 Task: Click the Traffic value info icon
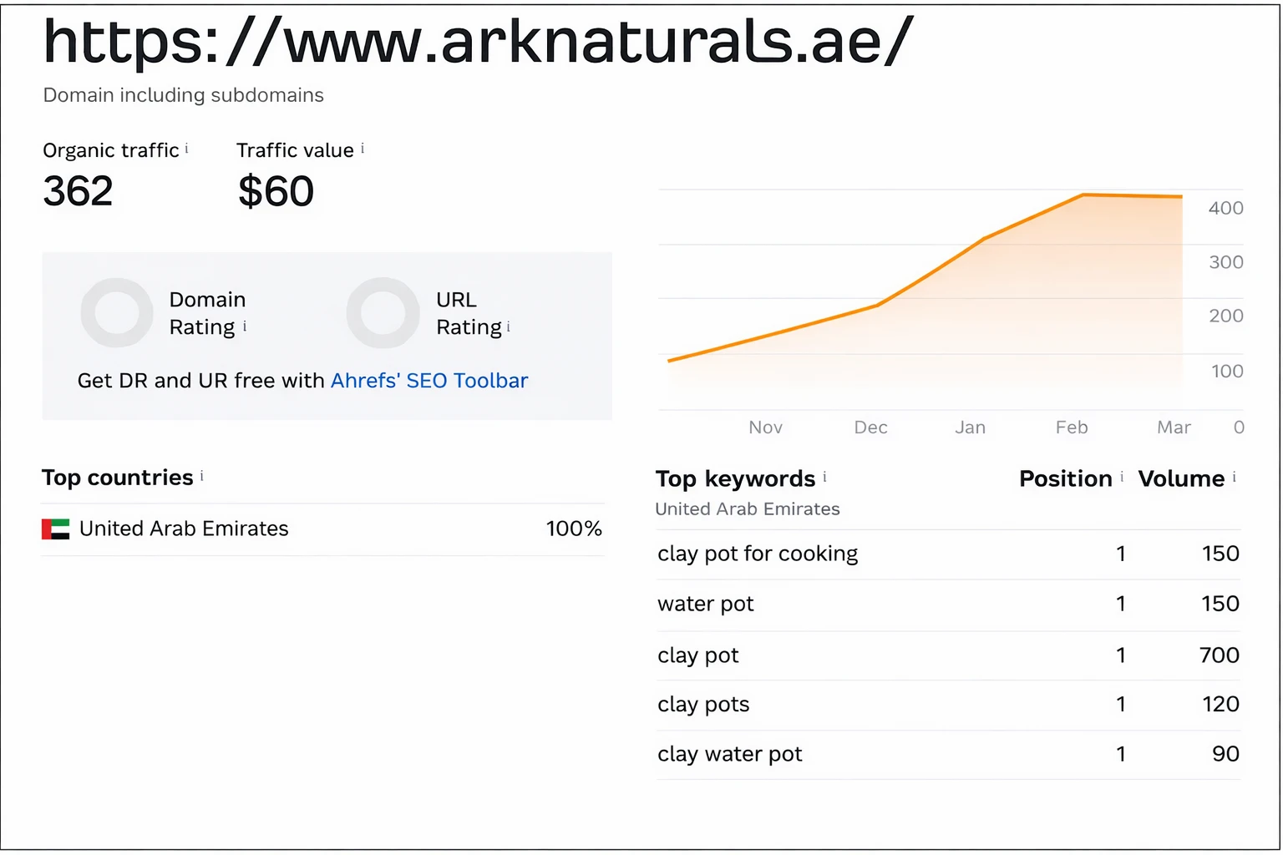363,147
